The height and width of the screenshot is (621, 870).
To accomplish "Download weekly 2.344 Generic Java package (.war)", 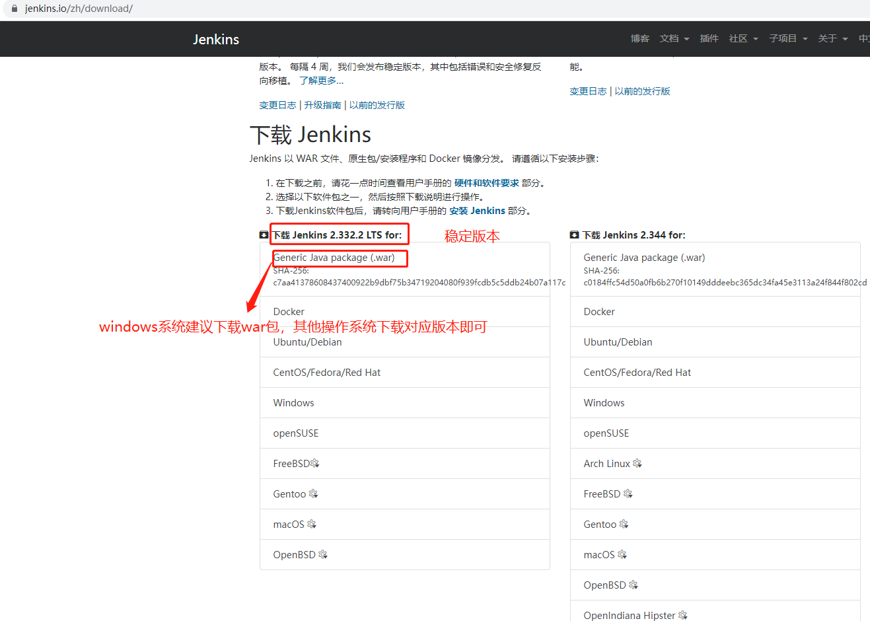I will click(x=644, y=258).
